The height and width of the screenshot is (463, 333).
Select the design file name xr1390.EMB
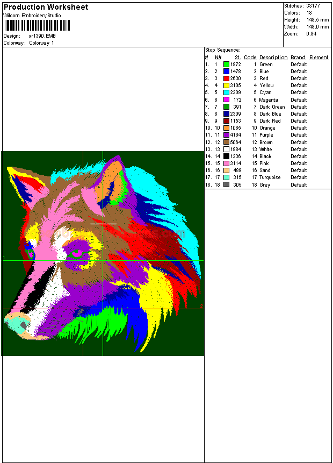pyautogui.click(x=42, y=36)
